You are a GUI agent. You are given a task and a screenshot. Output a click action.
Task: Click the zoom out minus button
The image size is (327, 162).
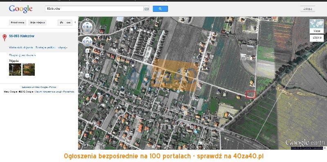(87, 75)
